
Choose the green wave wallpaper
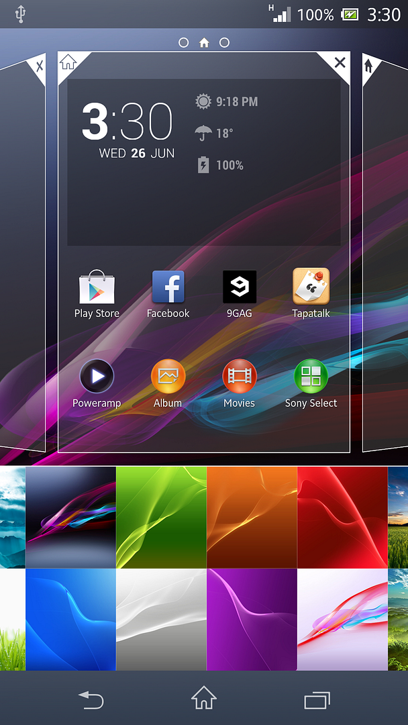point(161,517)
